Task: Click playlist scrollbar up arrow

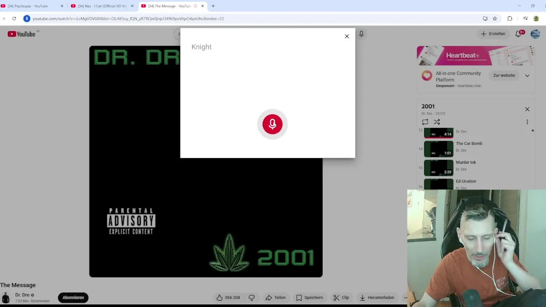Action: click(533, 130)
